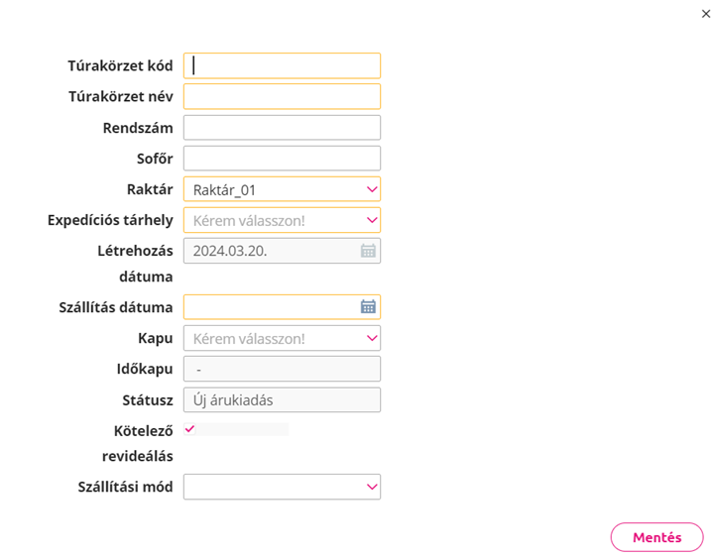Click calendar icon in Létrehozás dátuma field
Screen dimensions: 713x558
point(368,251)
